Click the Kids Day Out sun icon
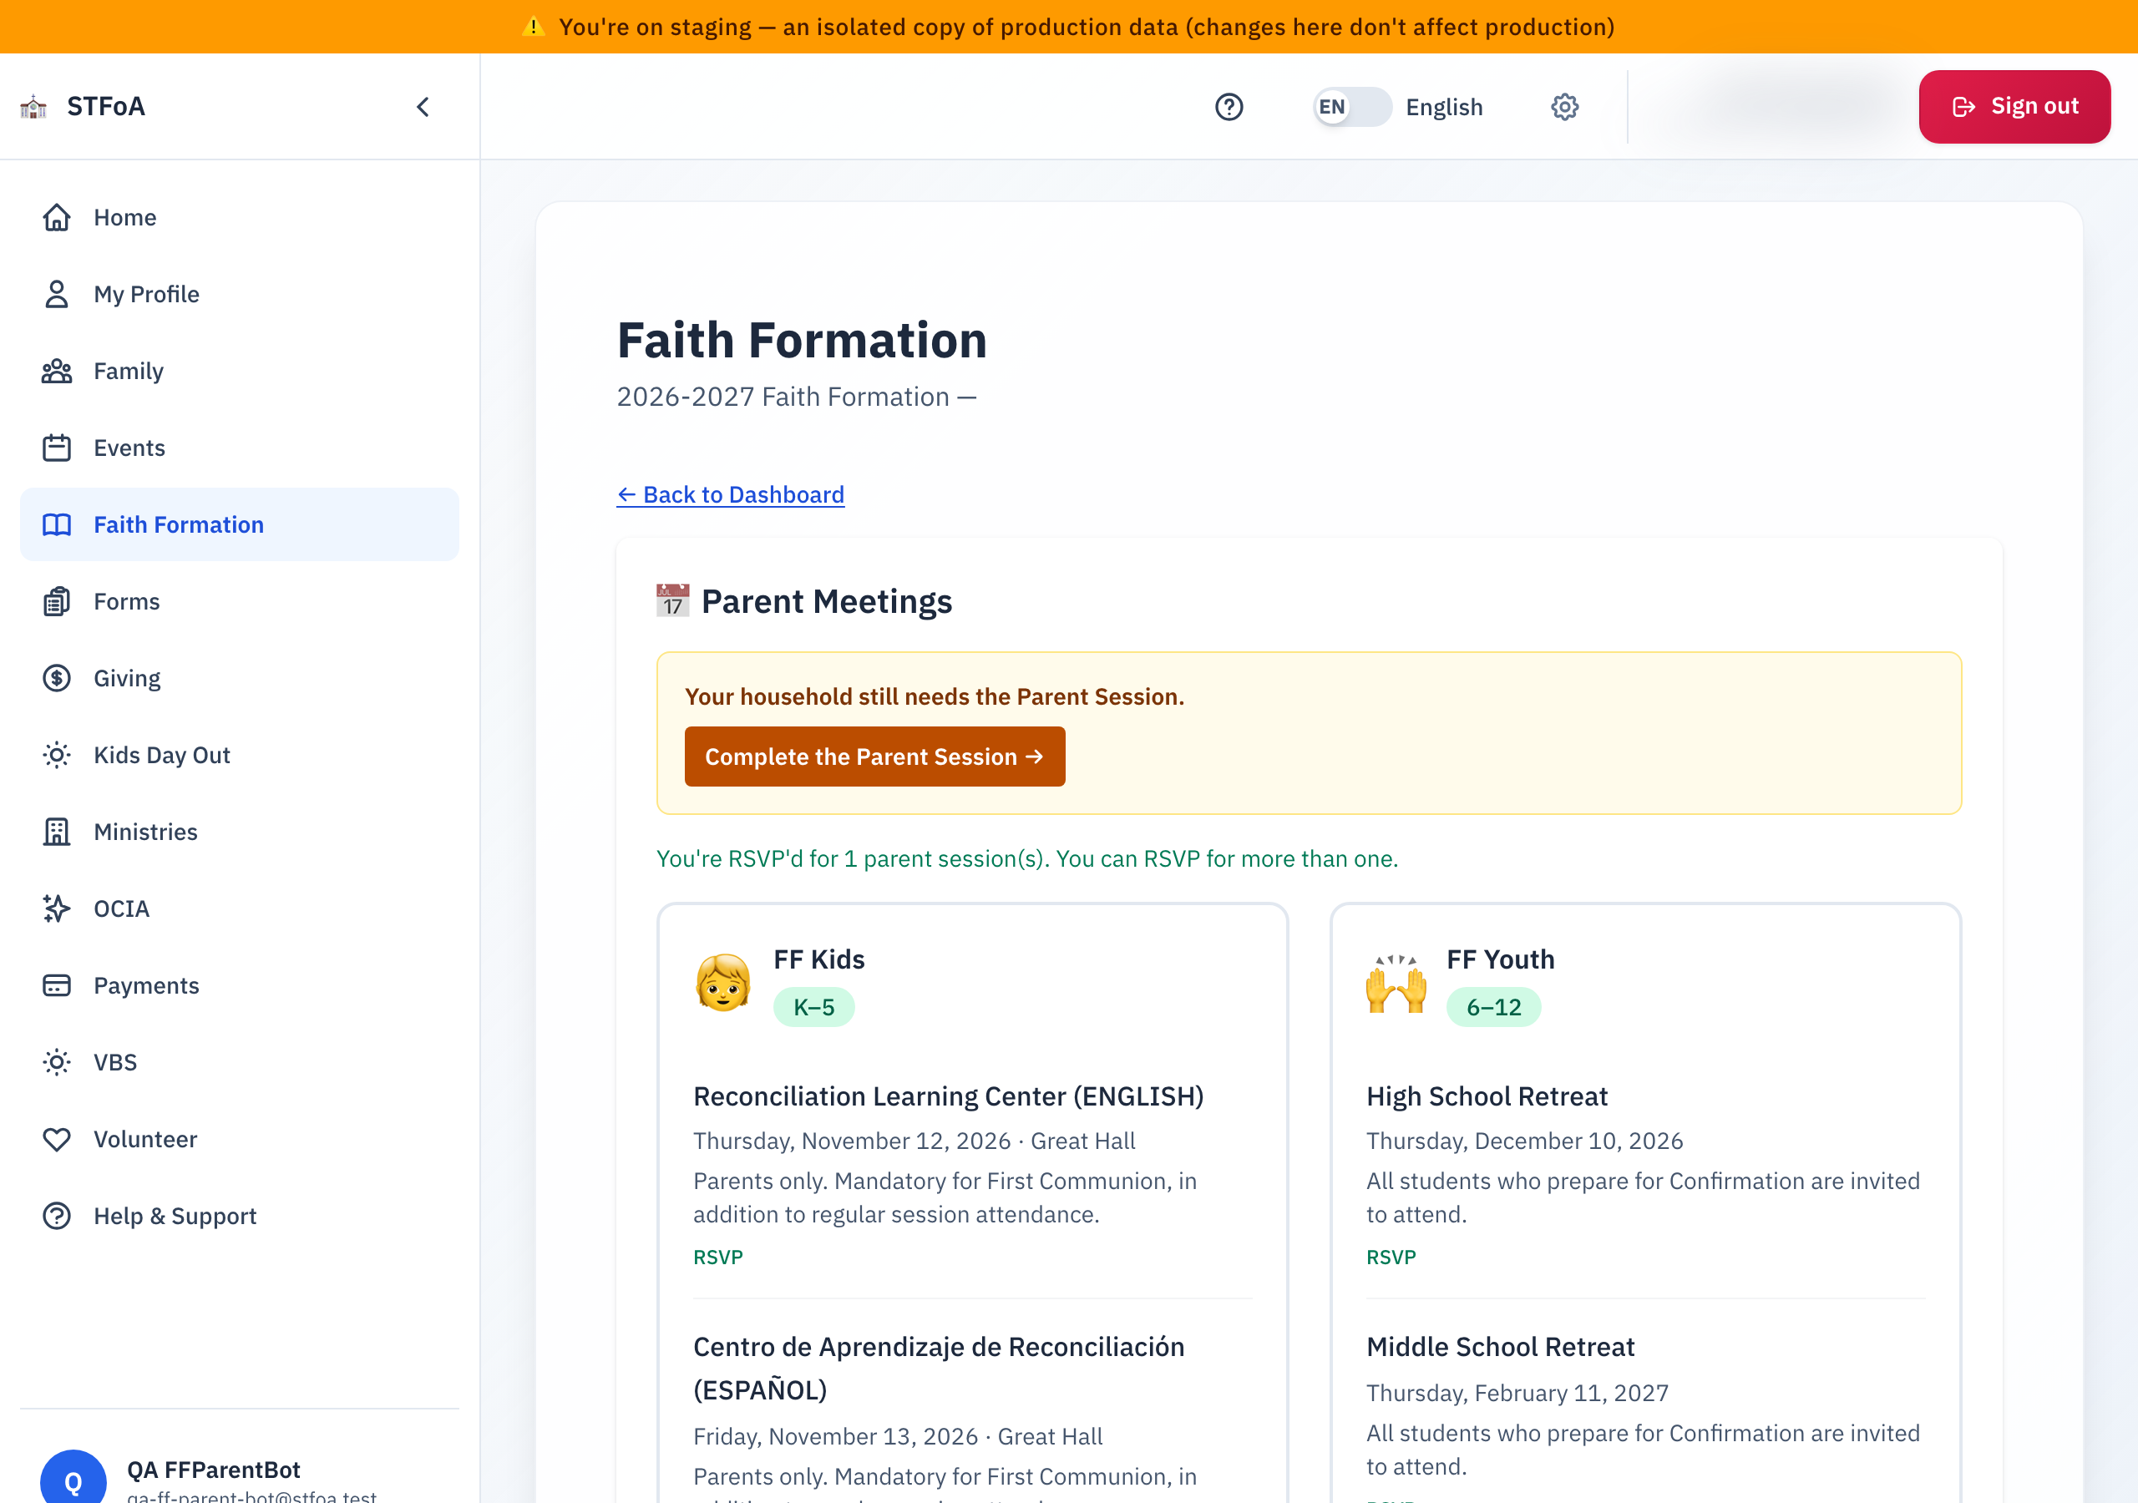Viewport: 2138px width, 1503px height. point(57,755)
